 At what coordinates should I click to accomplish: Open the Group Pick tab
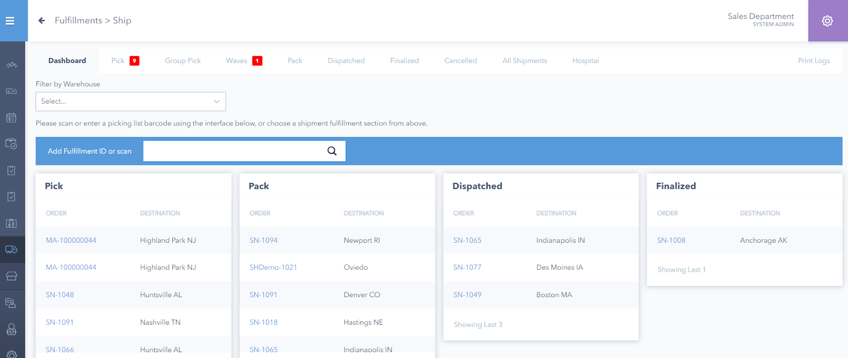pos(183,61)
